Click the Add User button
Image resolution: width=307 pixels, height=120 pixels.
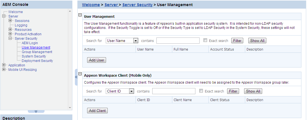pos(97,60)
